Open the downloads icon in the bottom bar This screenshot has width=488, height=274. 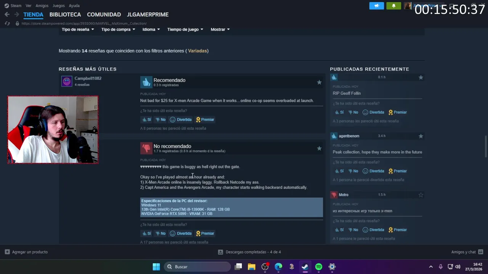click(220, 252)
